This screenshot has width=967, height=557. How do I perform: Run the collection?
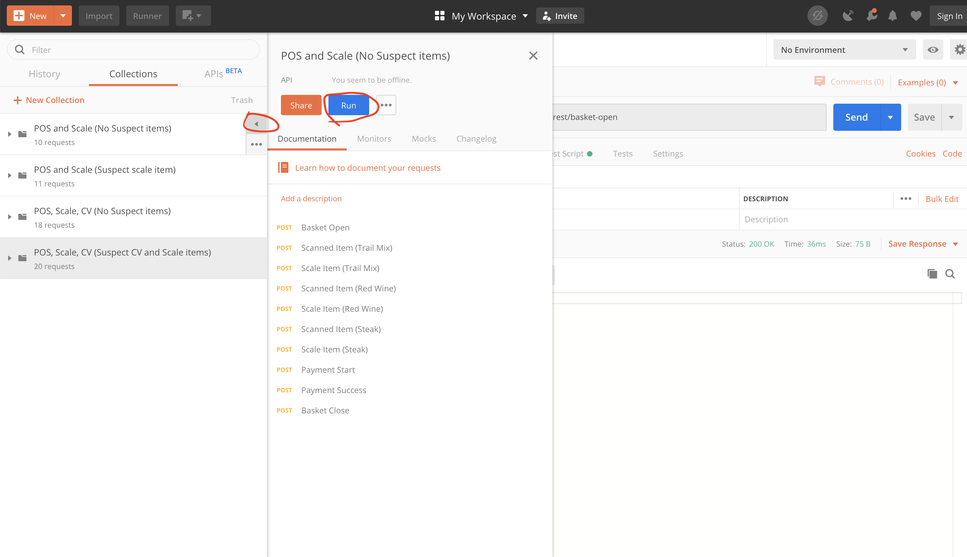click(349, 105)
